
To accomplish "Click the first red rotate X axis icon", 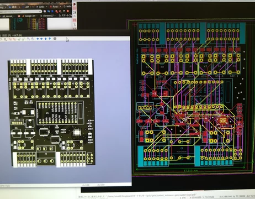I will click(10, 39).
